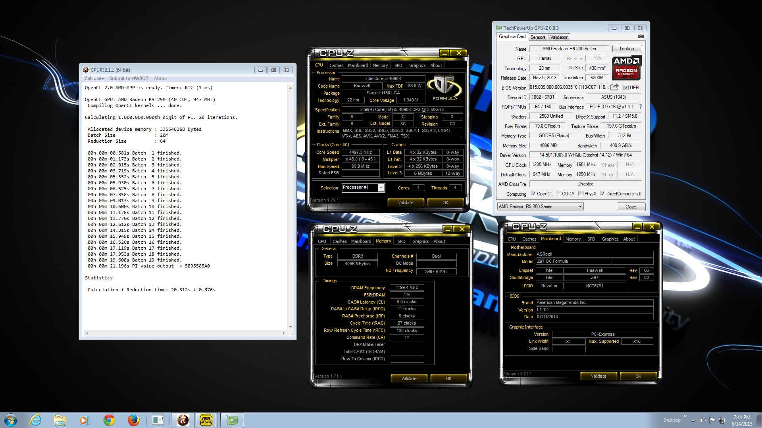Click the GPUPI vertical scrollbar down arrow
The image size is (762, 428).
pos(291,327)
